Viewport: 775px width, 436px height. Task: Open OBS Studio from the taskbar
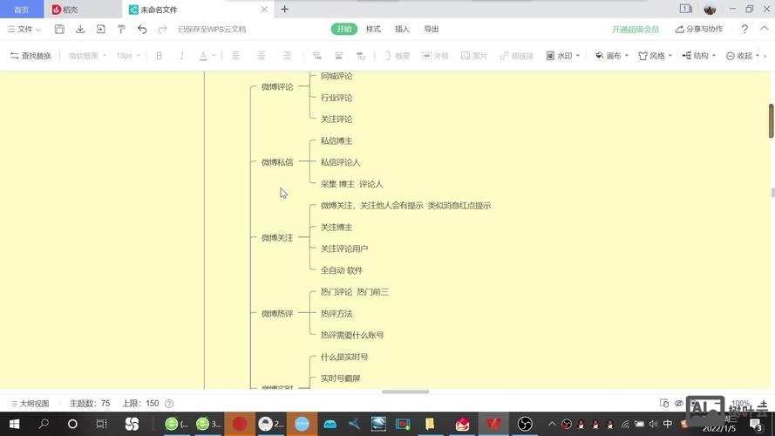525,424
